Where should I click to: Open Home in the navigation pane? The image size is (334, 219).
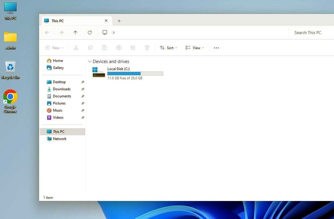pyautogui.click(x=55, y=61)
